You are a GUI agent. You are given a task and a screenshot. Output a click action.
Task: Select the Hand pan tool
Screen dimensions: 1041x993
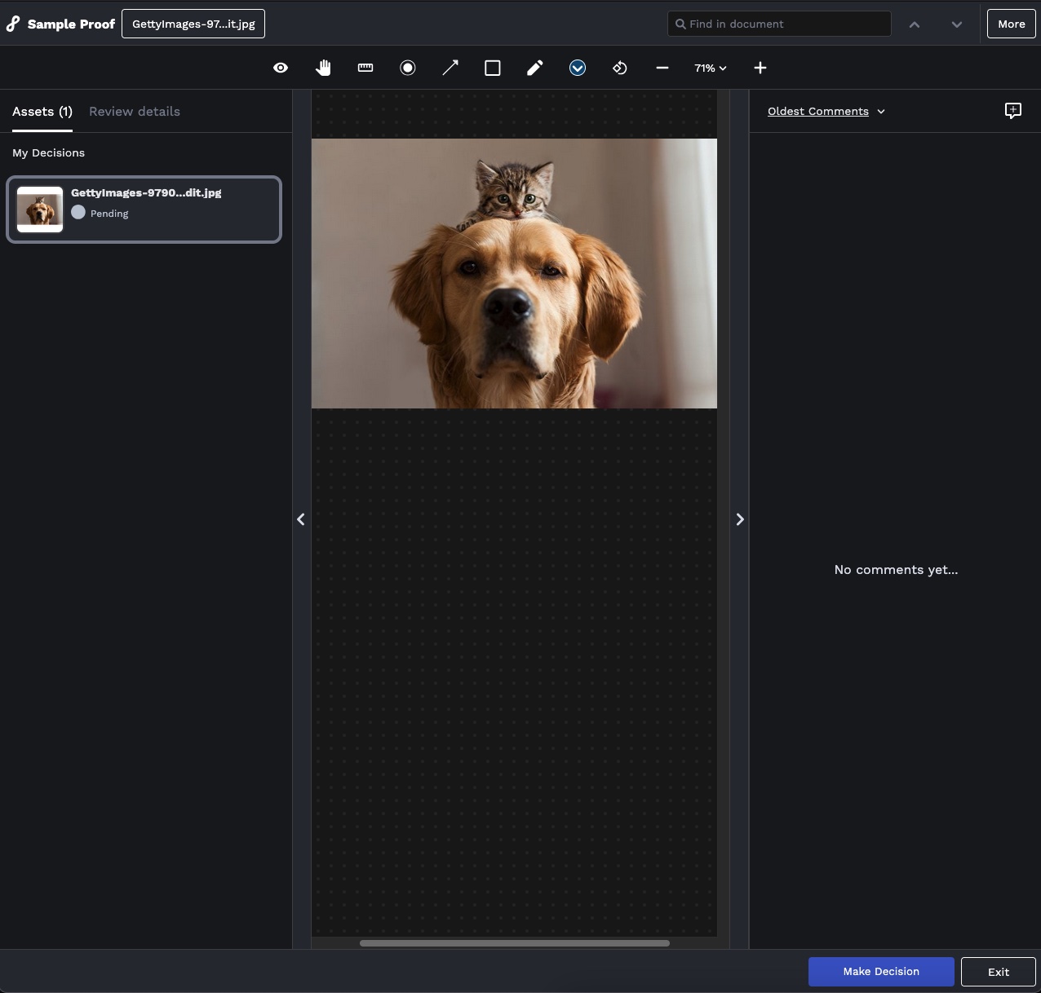(x=323, y=68)
